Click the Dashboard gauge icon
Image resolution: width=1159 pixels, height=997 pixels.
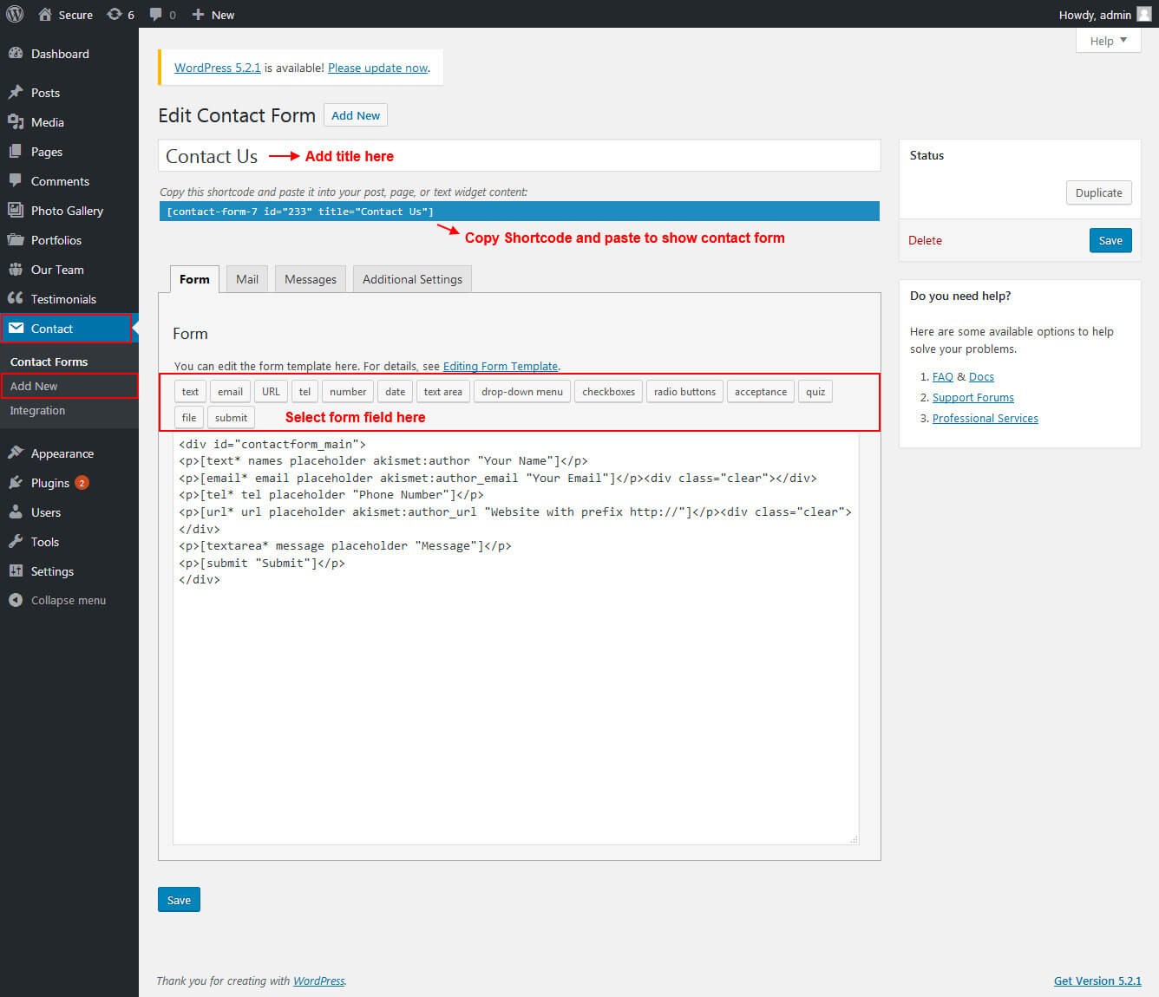point(16,53)
